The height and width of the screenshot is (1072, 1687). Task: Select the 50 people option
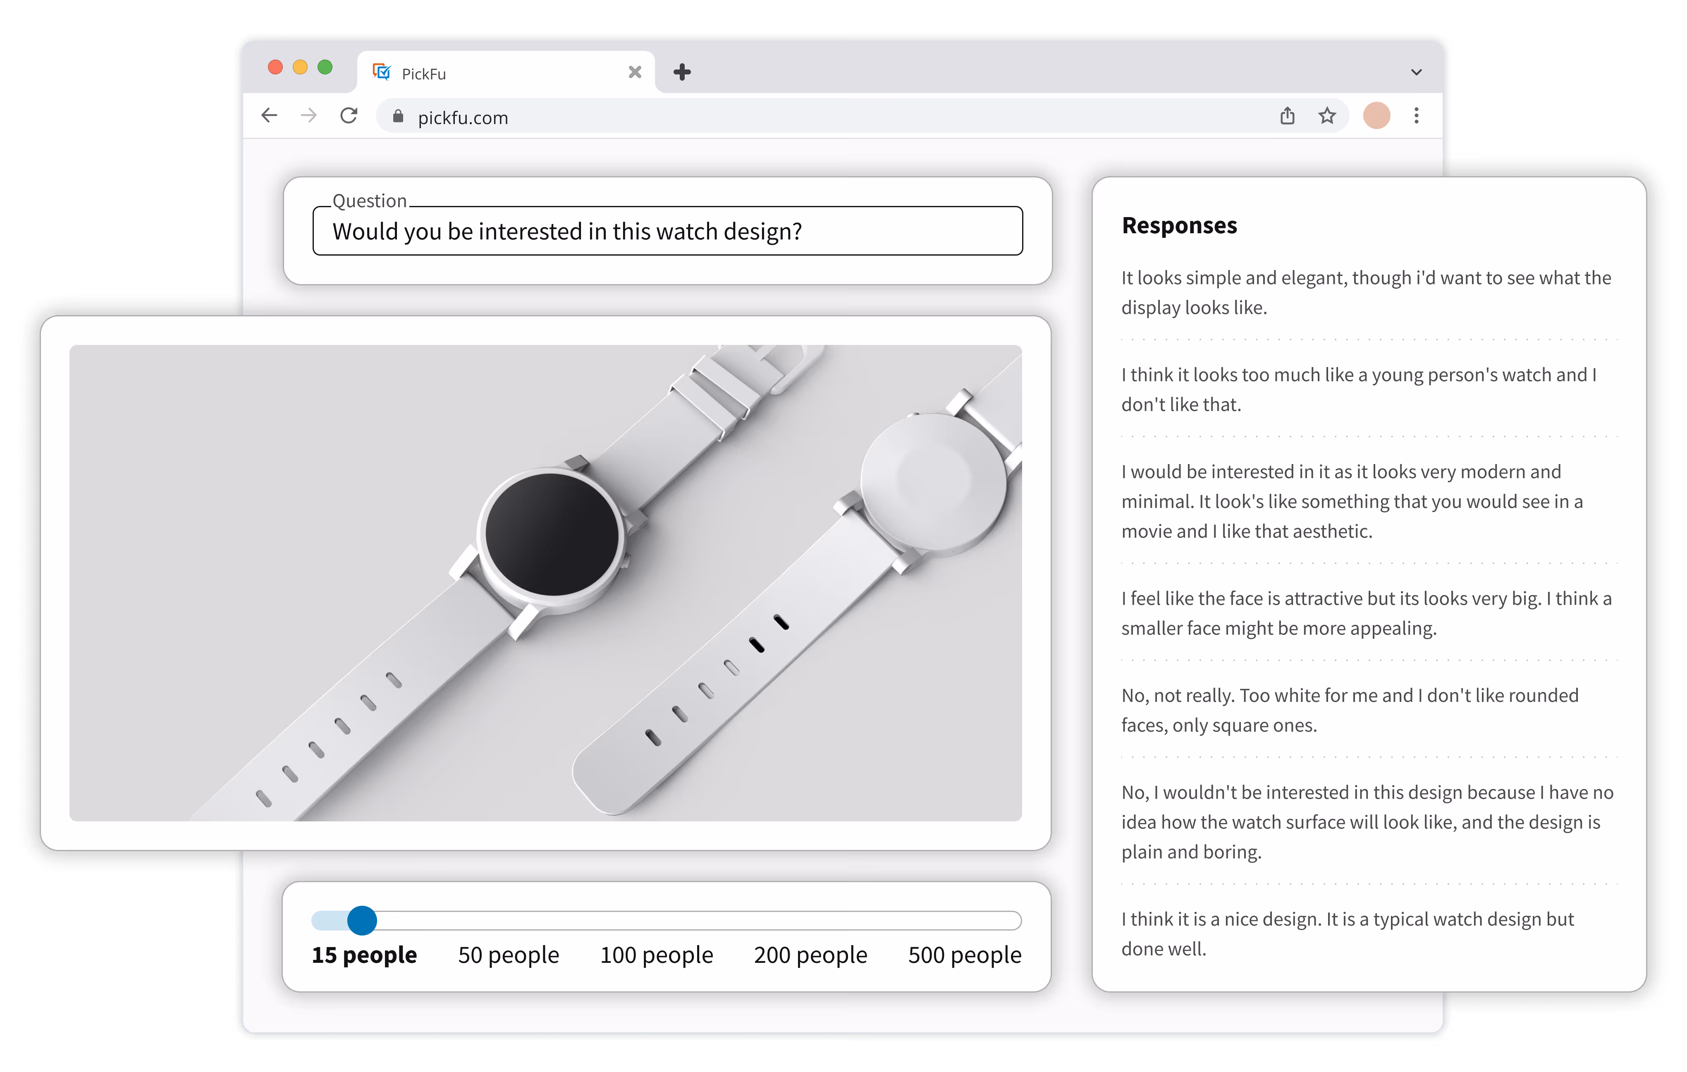[509, 955]
